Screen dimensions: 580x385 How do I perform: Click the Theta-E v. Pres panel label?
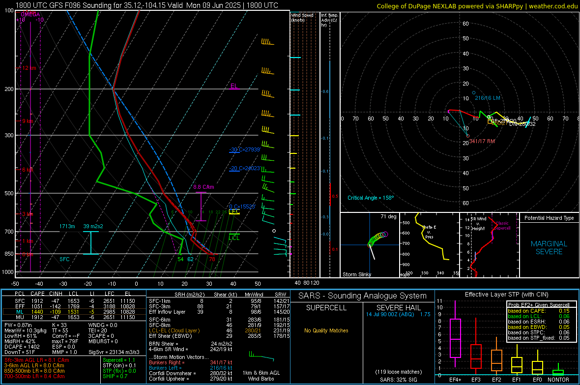[429, 232]
